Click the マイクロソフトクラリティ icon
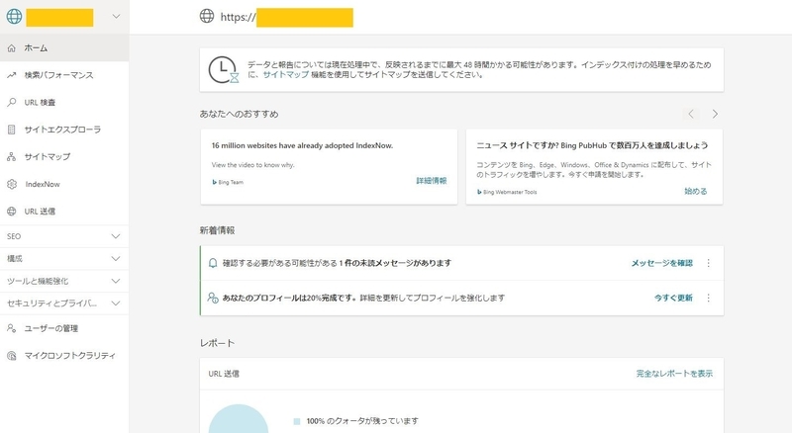The image size is (792, 433). [12, 356]
